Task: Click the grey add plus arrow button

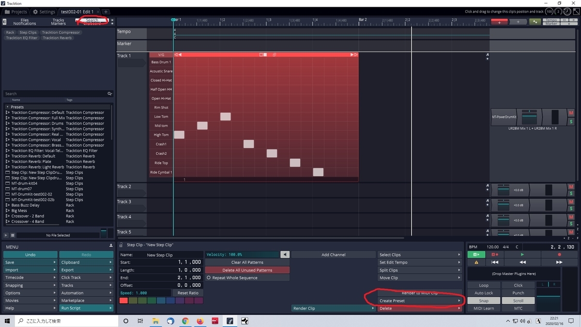Action: click(518, 22)
